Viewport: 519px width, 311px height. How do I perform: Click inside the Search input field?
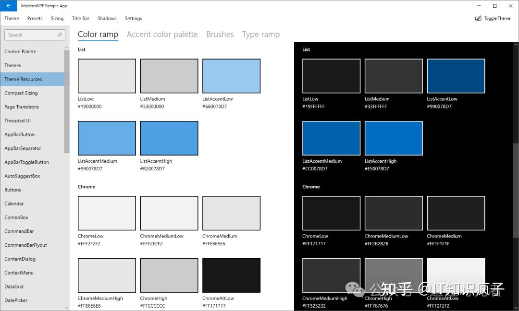click(x=29, y=35)
